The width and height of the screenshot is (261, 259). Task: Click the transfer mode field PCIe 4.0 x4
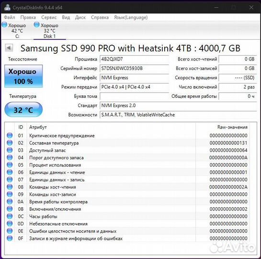(x=134, y=87)
